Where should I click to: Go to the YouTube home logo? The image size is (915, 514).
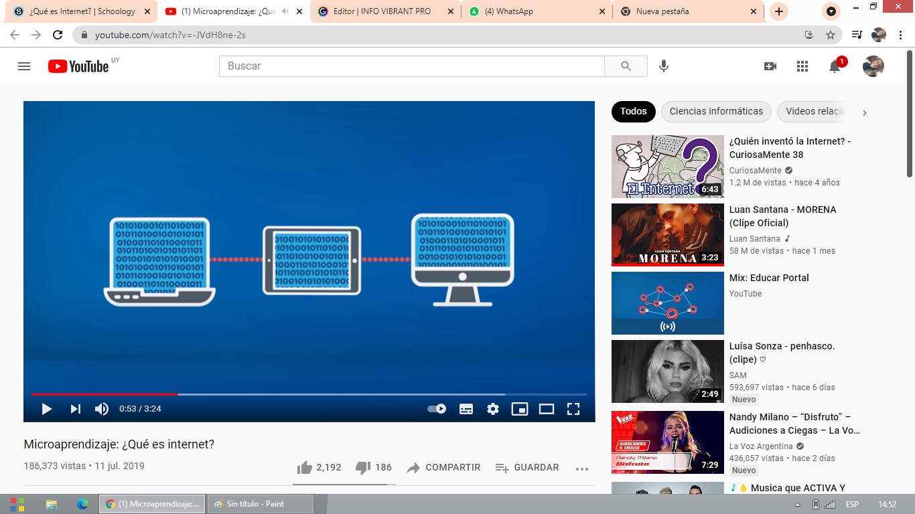tap(78, 66)
